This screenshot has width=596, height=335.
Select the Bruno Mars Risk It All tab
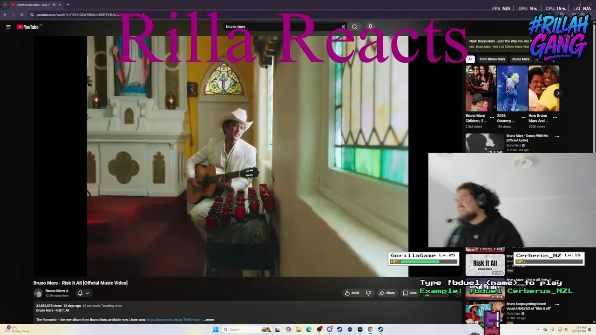tap(36, 5)
